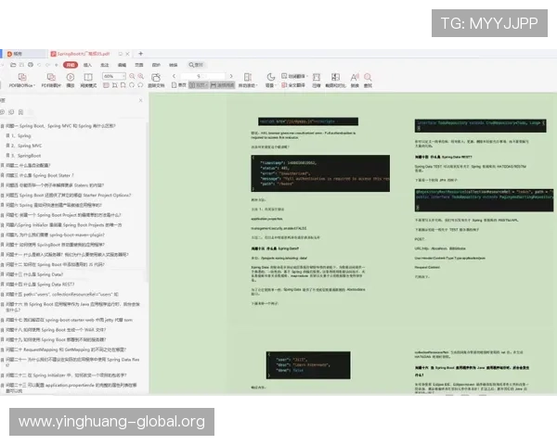Screen dimensions: 557x445
Task: Click the 压缩 compress icon
Action: coord(317,77)
